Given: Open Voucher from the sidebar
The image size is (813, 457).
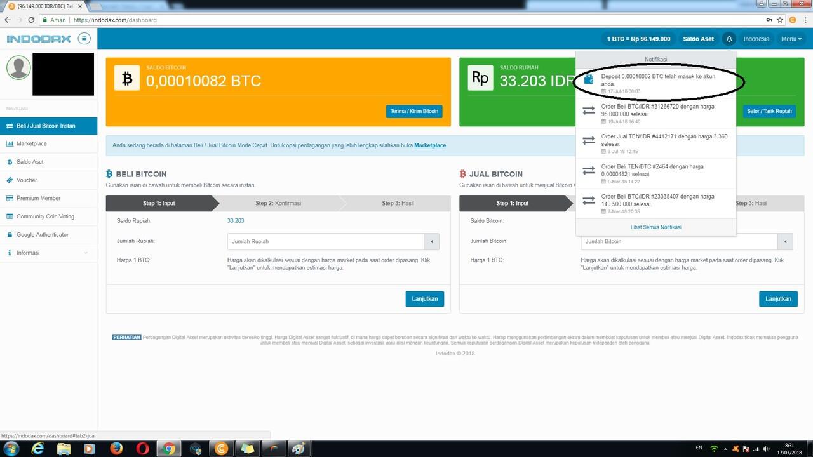Looking at the screenshot, I should tap(48, 180).
